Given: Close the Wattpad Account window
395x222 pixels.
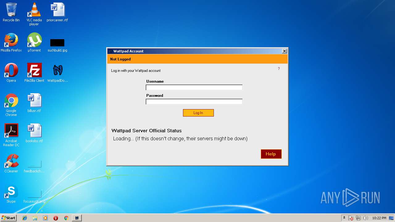Looking at the screenshot, I should point(285,51).
